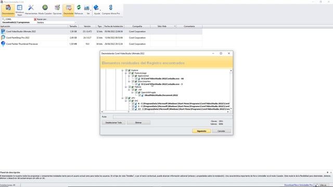Image resolution: width=333 pixels, height=187 pixels.
Task: Toggle the Explorer registry key checkbox
Action: 126,70
